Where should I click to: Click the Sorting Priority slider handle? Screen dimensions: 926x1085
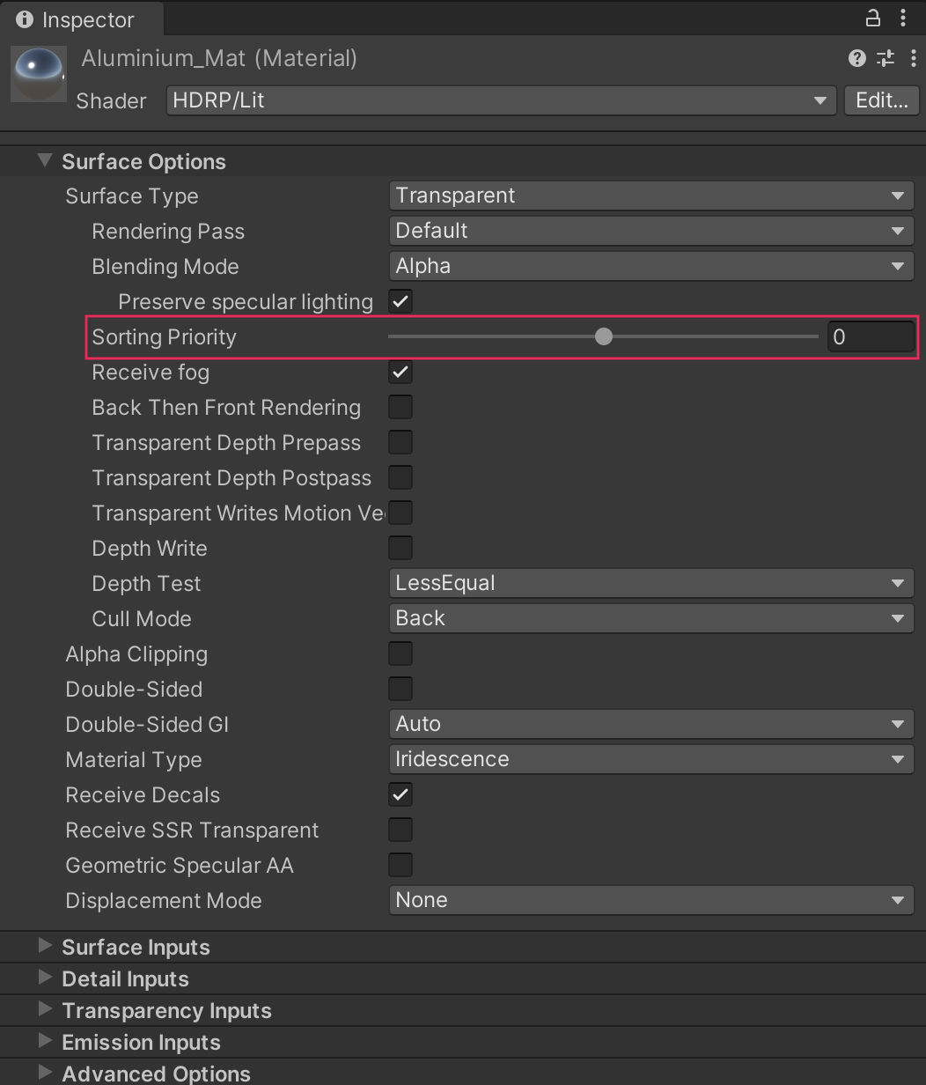[x=603, y=336]
